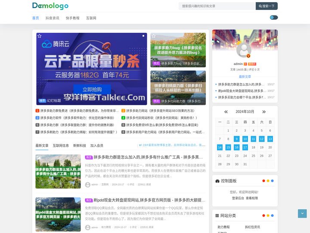Open ranked article 2 拼多多助力网站
310x233 pixels.
pyautogui.click(x=158, y=111)
